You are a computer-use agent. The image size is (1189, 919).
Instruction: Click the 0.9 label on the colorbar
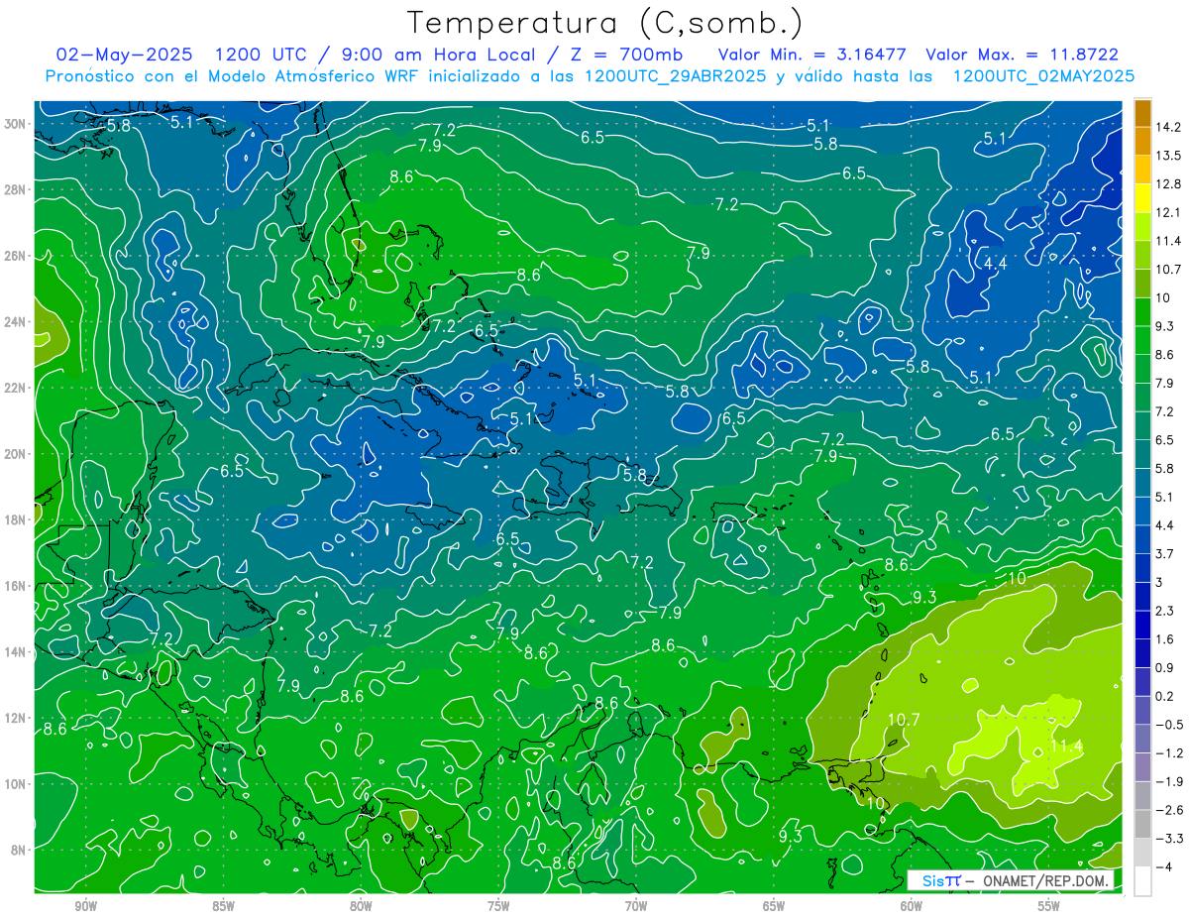point(1165,667)
